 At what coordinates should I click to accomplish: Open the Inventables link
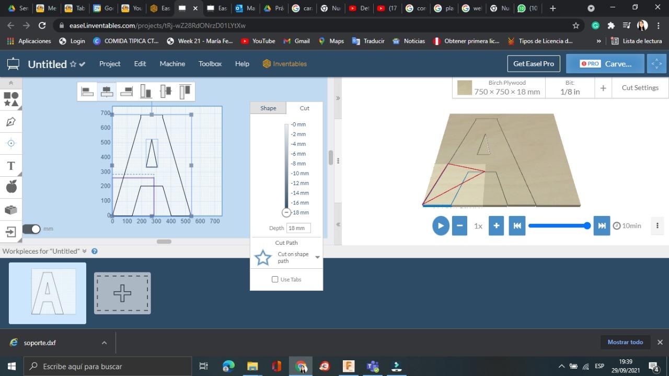pyautogui.click(x=285, y=64)
